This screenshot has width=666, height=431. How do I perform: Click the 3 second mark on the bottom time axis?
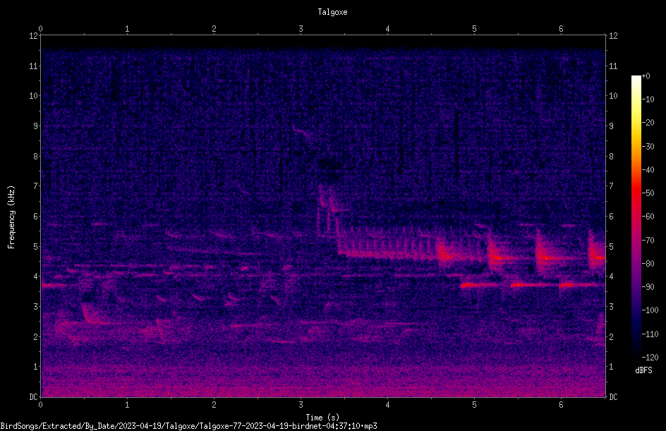click(301, 405)
